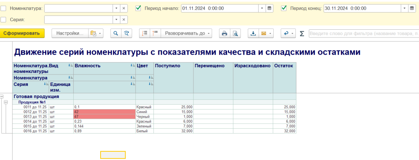Click the collapse all groups icon

click(144, 33)
